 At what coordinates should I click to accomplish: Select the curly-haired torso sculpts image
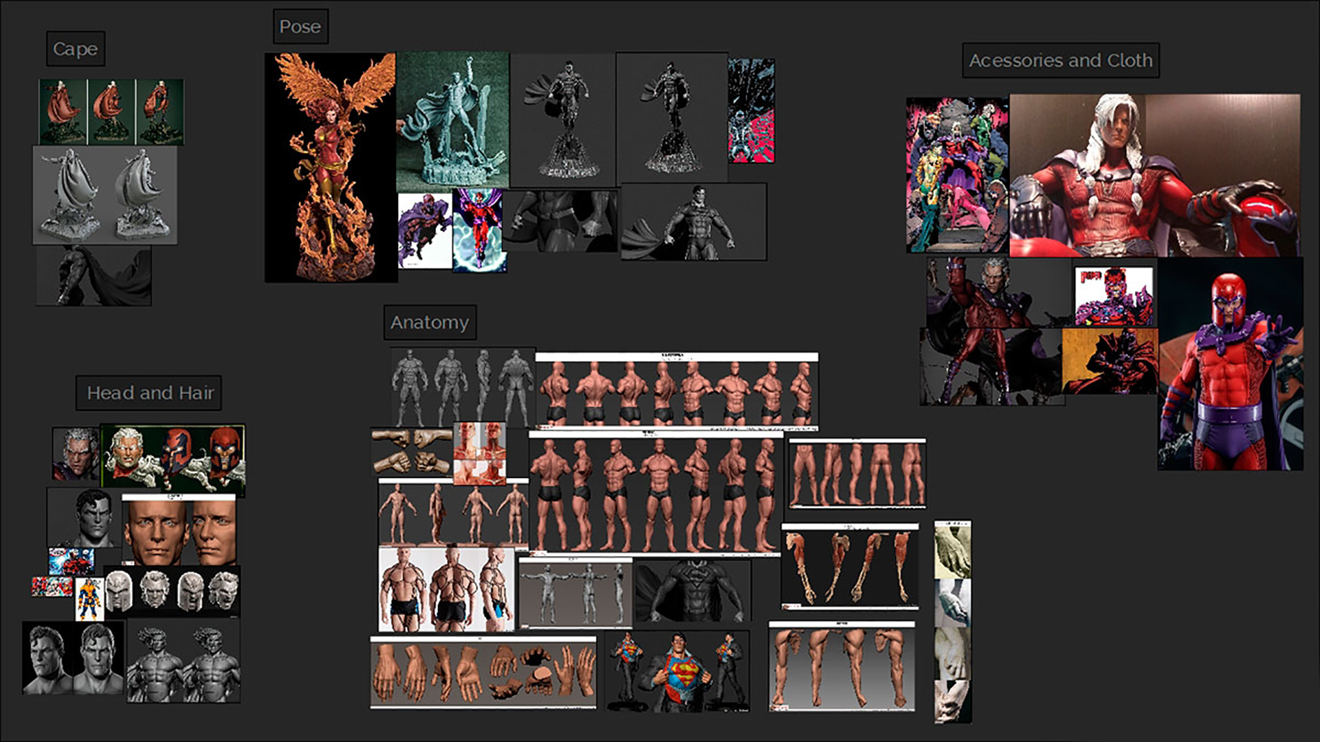tap(183, 661)
